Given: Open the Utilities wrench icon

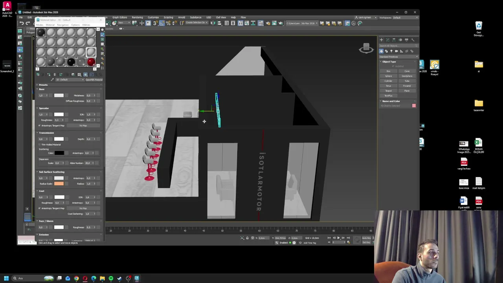Looking at the screenshot, I should pyautogui.click(x=413, y=40).
